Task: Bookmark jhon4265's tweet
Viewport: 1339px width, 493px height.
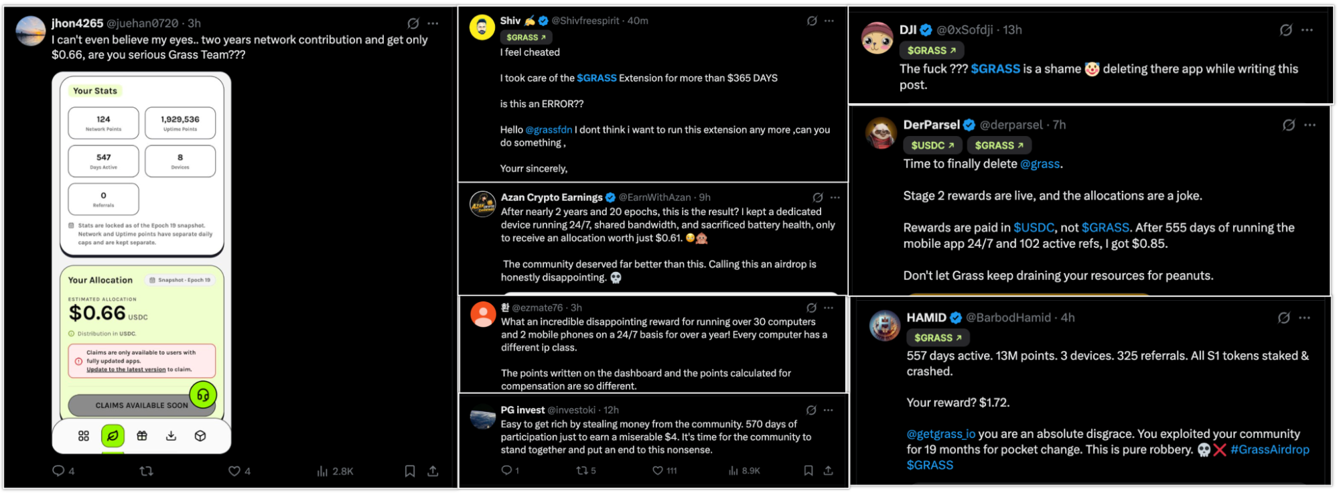Action: coord(410,471)
